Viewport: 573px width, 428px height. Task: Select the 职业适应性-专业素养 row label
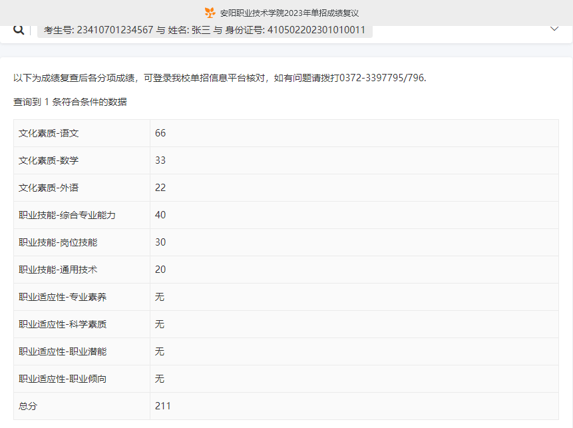click(x=63, y=297)
